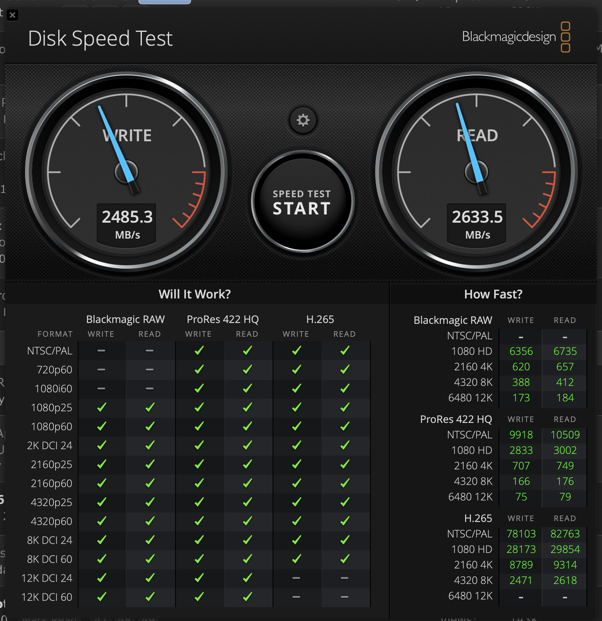602x621 pixels.
Task: Click the Disk Speed Test title
Action: tap(100, 38)
